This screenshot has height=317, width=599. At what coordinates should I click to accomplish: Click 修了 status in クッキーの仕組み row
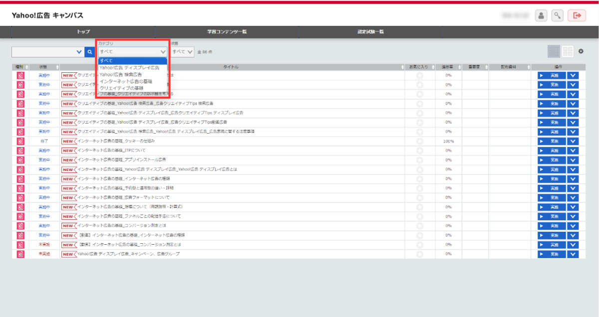pyautogui.click(x=44, y=141)
